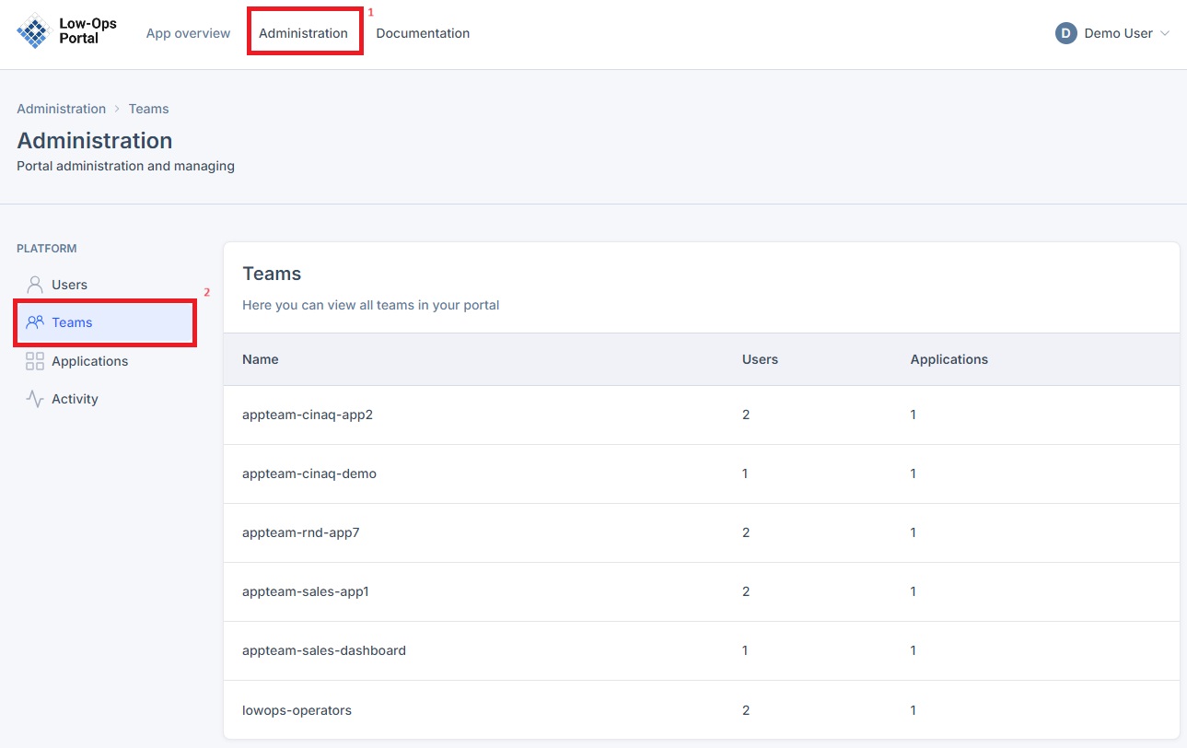The width and height of the screenshot is (1187, 748).
Task: Click the Name column header
Action: tap(261, 359)
